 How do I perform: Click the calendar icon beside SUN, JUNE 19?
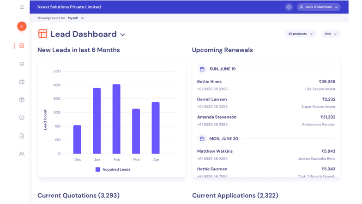(x=202, y=69)
